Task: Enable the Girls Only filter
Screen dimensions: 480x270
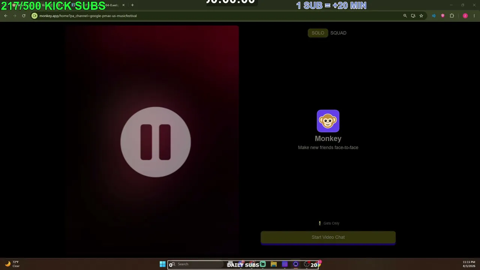Action: (x=329, y=223)
